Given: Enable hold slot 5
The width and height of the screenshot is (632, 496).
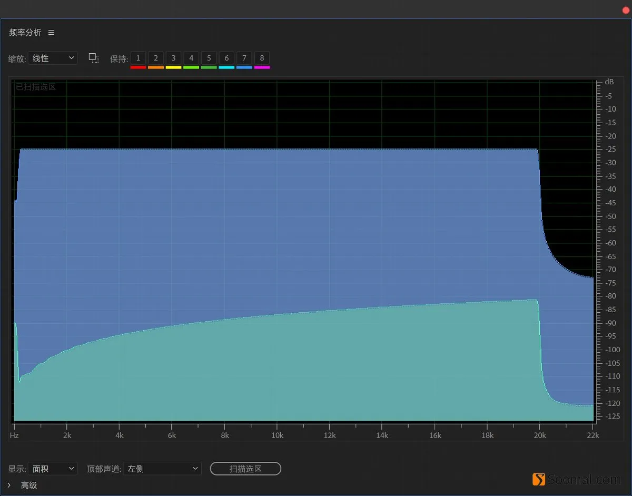Looking at the screenshot, I should (x=209, y=58).
